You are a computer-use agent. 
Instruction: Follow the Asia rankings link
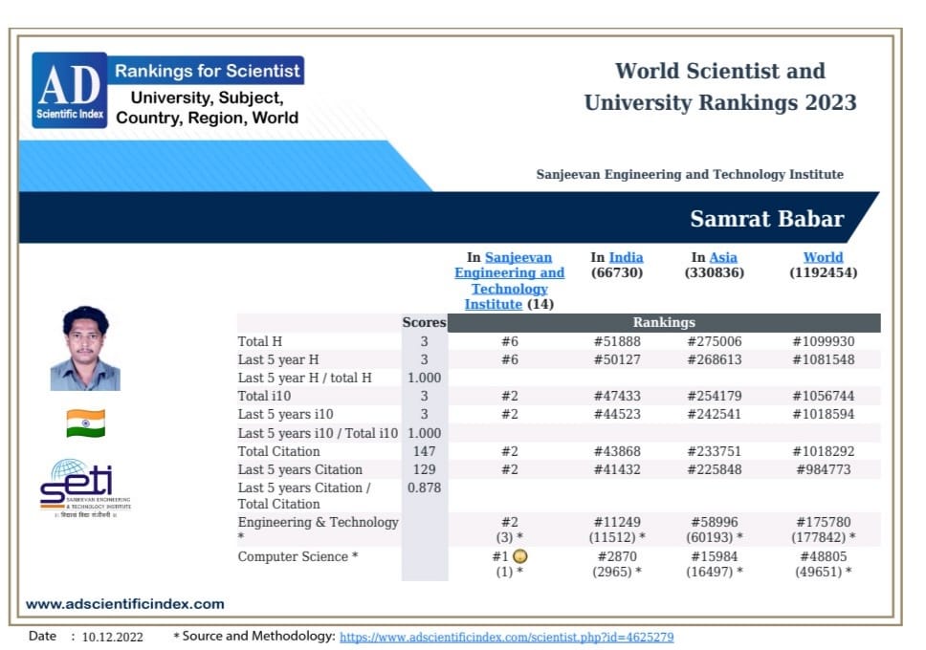tap(723, 257)
